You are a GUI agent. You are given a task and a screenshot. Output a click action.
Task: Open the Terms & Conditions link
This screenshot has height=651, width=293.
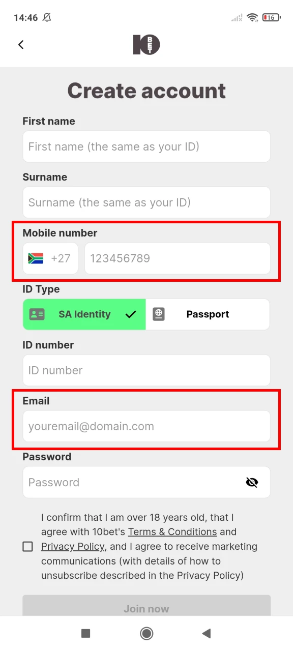[172, 531]
